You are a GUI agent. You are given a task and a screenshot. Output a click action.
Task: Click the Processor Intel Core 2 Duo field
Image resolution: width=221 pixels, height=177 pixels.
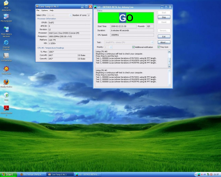(x=70, y=33)
